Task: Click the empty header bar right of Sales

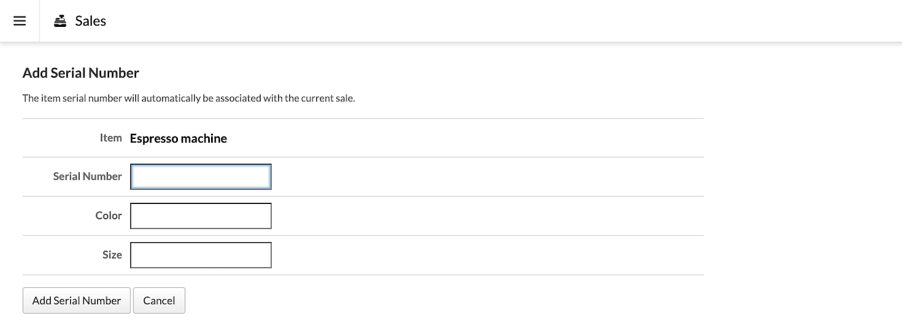Action: click(501, 21)
